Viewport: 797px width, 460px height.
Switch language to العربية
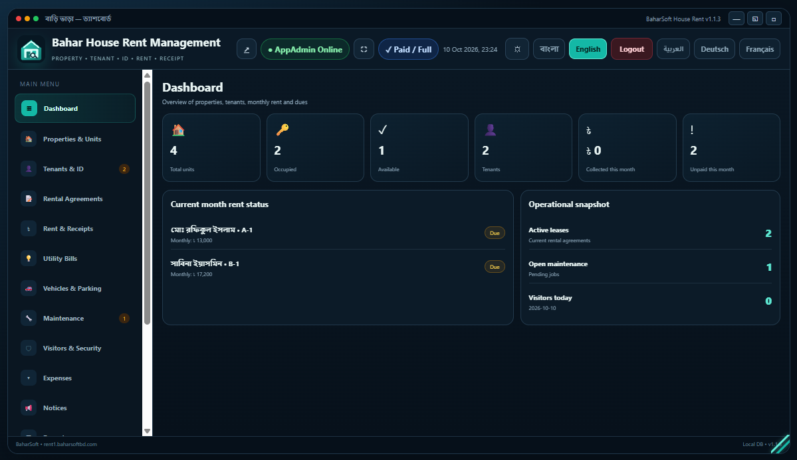[x=673, y=49]
